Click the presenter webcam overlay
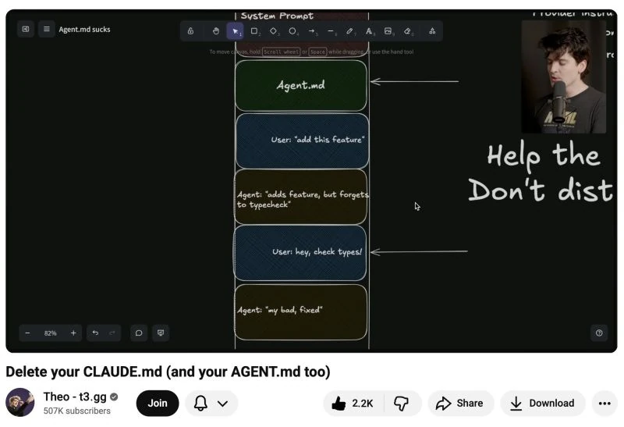624x427 pixels. tap(563, 77)
